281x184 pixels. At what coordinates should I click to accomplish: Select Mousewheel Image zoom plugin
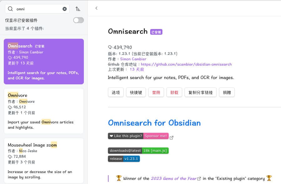[44, 160]
